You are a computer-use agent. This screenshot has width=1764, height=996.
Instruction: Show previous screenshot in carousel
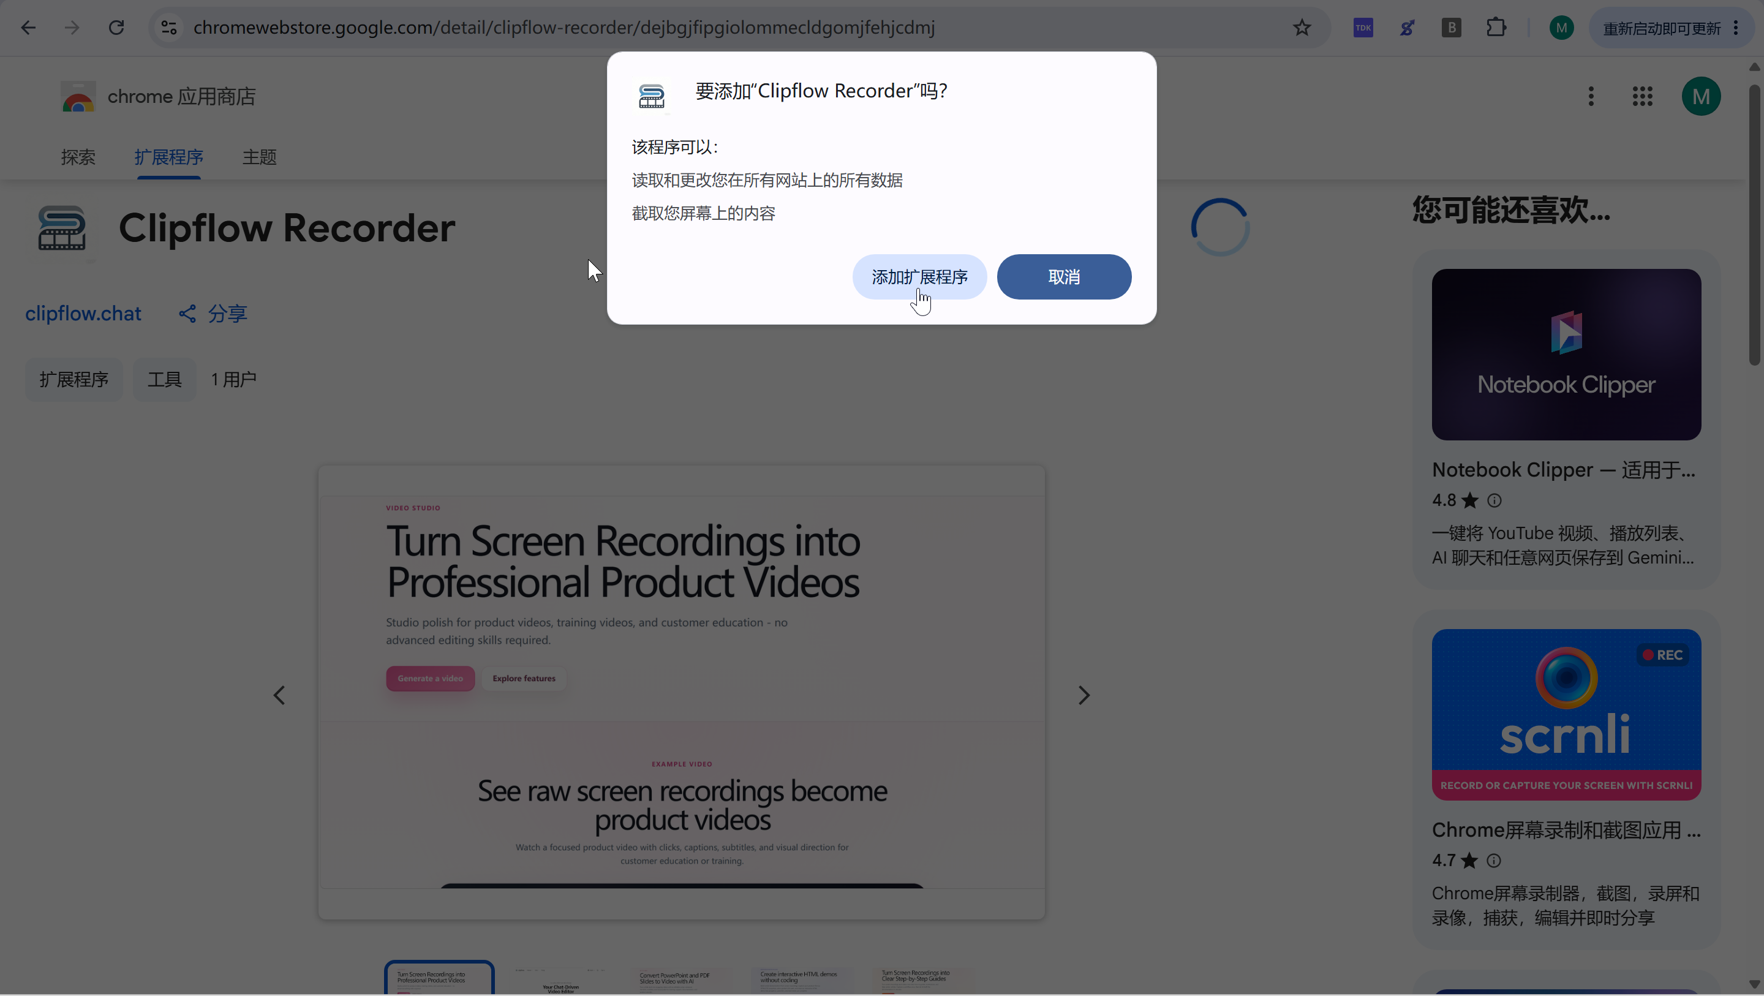(279, 695)
